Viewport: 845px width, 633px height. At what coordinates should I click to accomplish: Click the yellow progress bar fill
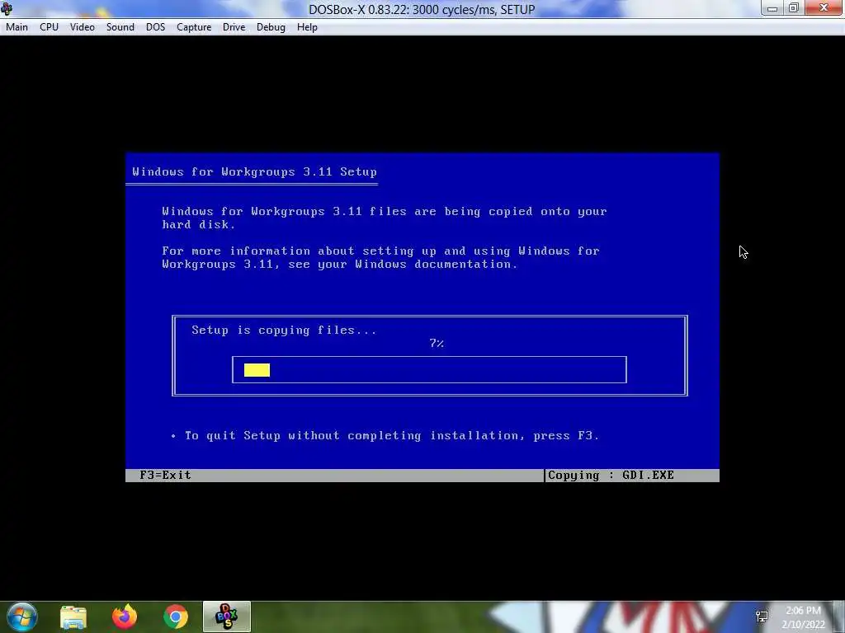click(257, 370)
